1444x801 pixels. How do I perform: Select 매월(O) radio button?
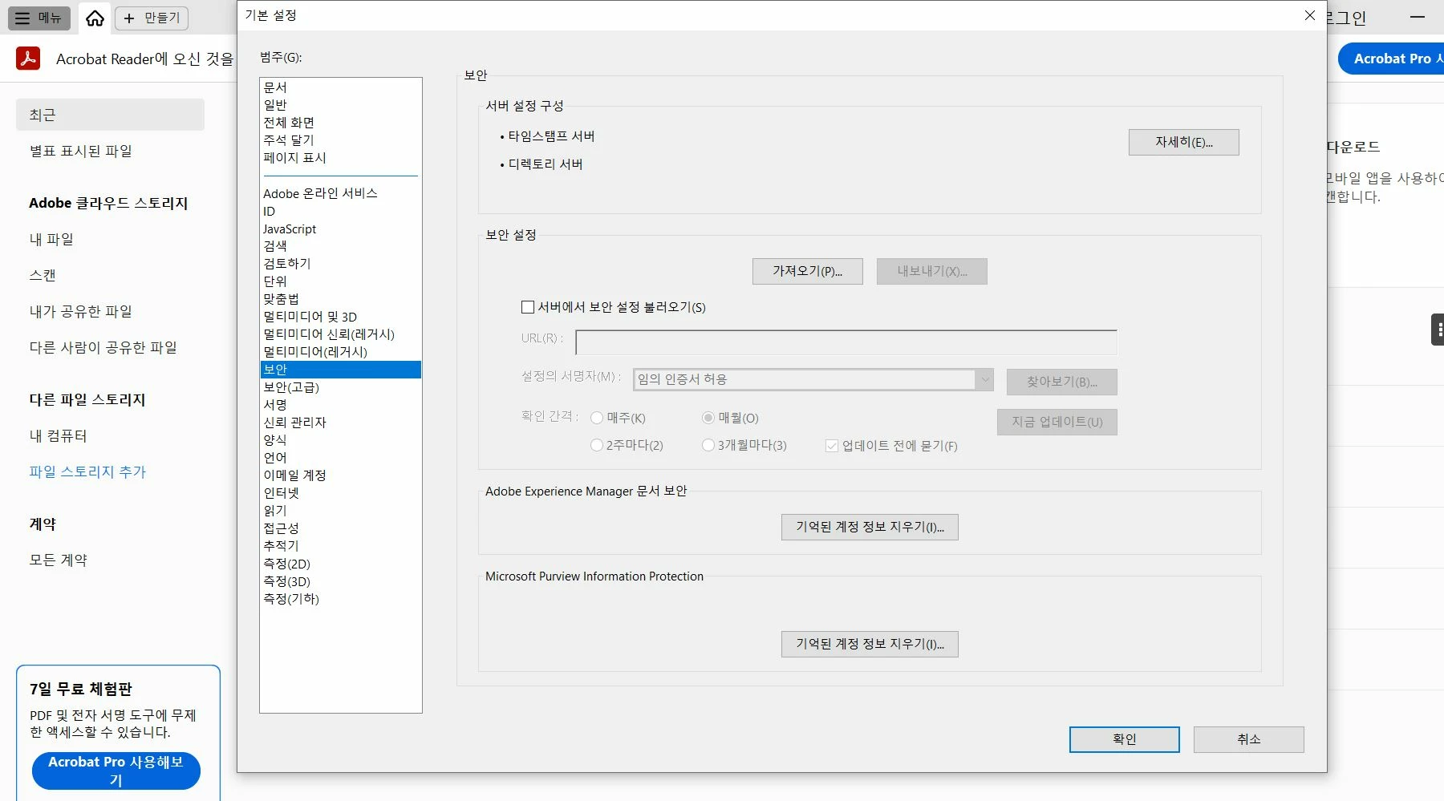pos(708,418)
